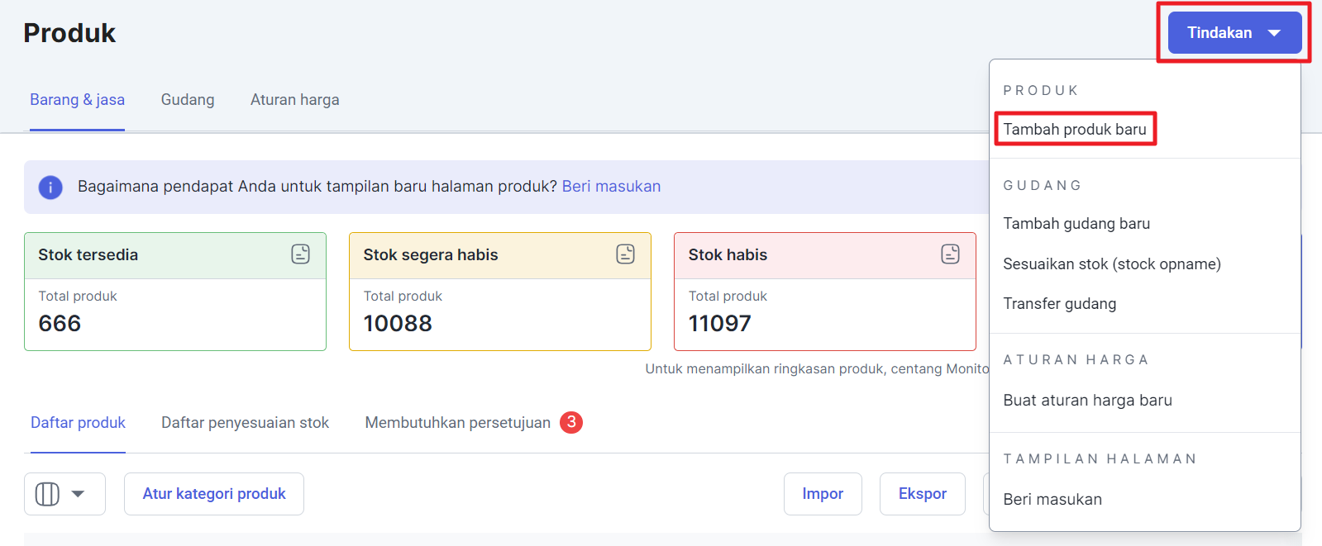
Task: Select Sesuaikan stok (stock opname)
Action: point(1112,264)
